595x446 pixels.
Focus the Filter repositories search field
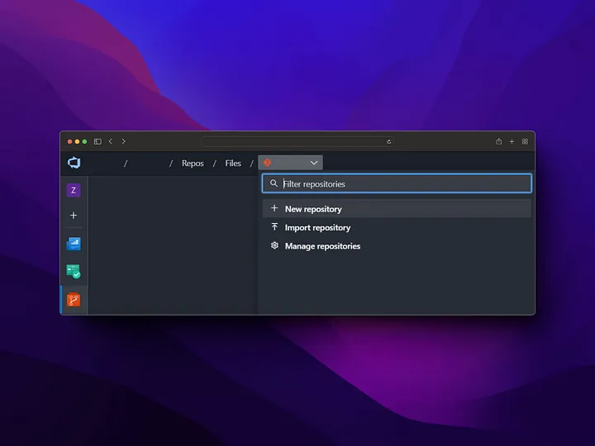(397, 183)
